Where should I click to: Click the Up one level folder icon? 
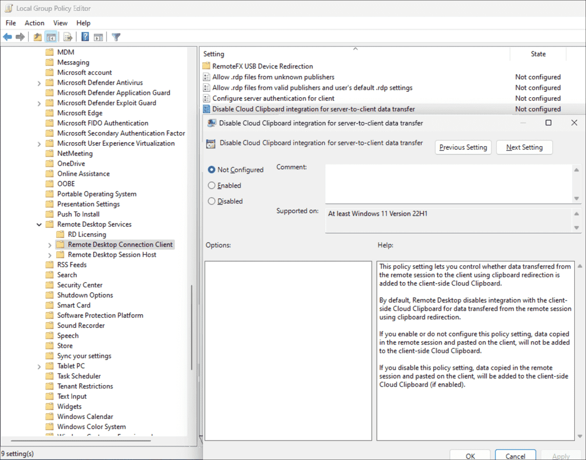click(37, 37)
